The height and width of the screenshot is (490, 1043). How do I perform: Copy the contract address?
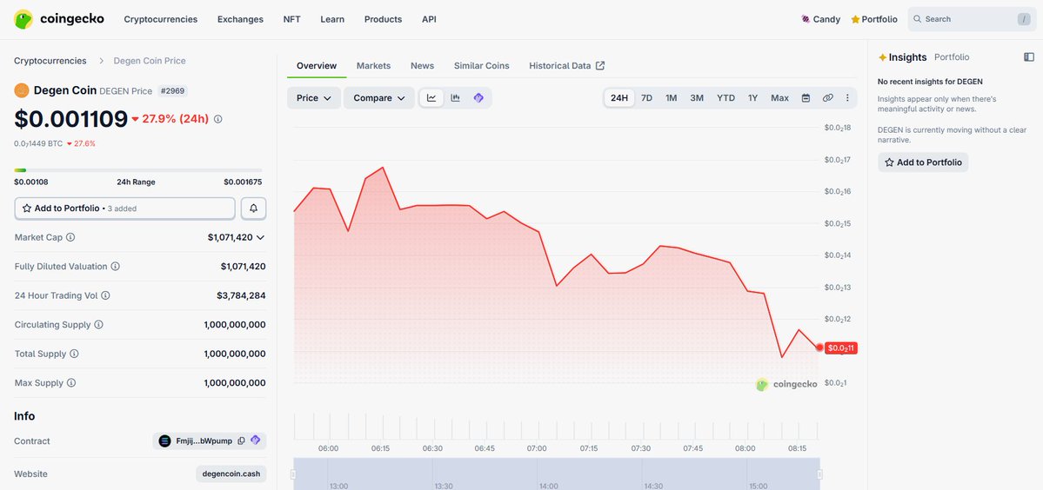pos(242,440)
